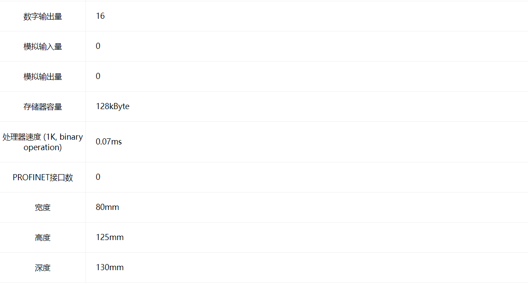Select the 130mm depth value
Image resolution: width=528 pixels, height=285 pixels.
point(110,268)
